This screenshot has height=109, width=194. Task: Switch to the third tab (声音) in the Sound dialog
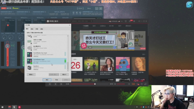[37, 29]
